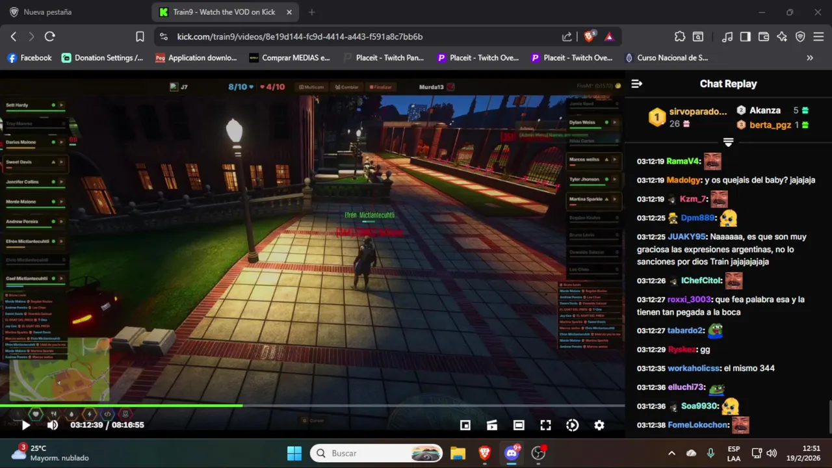
Task: Click the taskbar Buscar search box
Action: pyautogui.click(x=376, y=453)
